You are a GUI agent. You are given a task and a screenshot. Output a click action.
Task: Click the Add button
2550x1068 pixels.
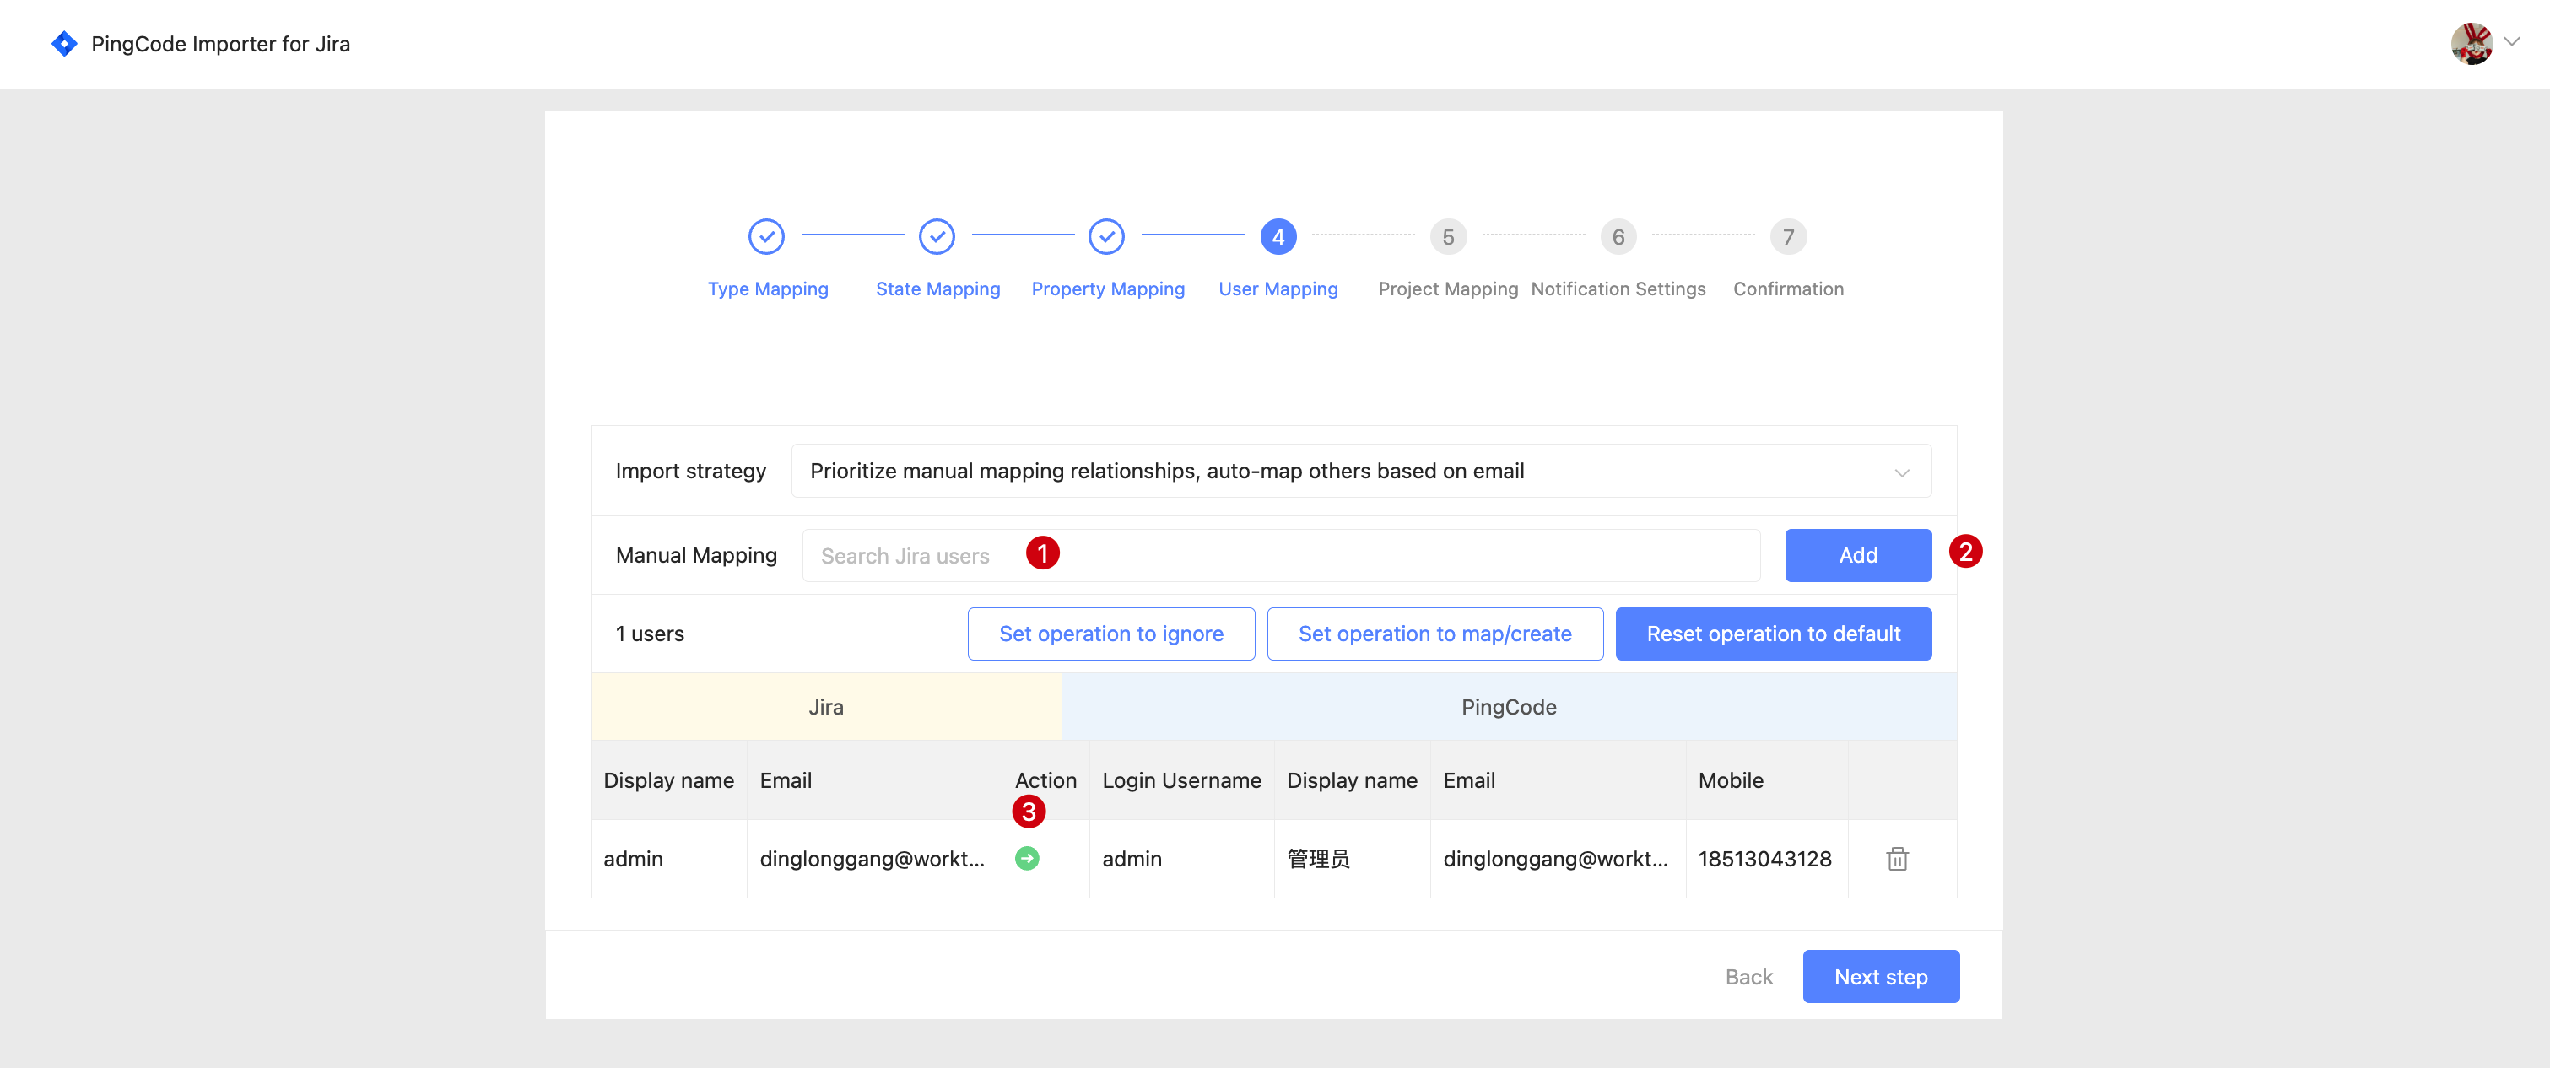(x=1857, y=555)
